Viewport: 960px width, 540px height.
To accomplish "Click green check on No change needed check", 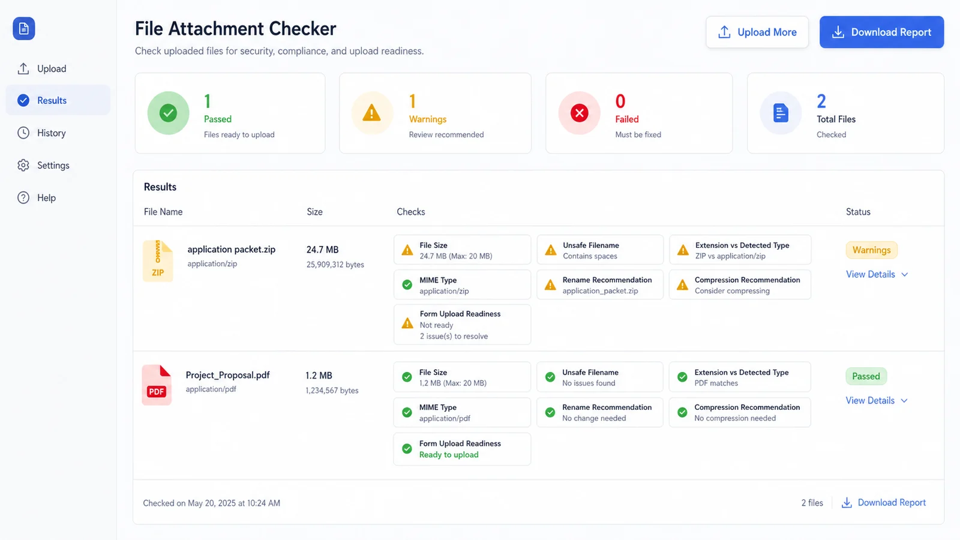I will (x=550, y=413).
